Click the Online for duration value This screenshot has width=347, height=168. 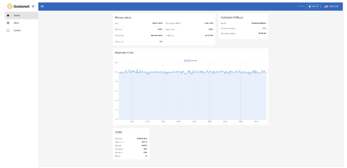tap(209, 35)
